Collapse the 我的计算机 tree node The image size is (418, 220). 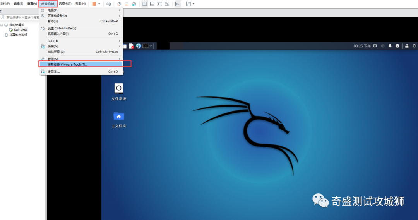click(x=2, y=25)
